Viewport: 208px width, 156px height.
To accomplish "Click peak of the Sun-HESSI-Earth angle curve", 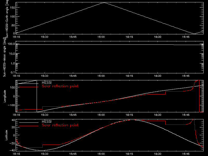I will tap(104, 3).
